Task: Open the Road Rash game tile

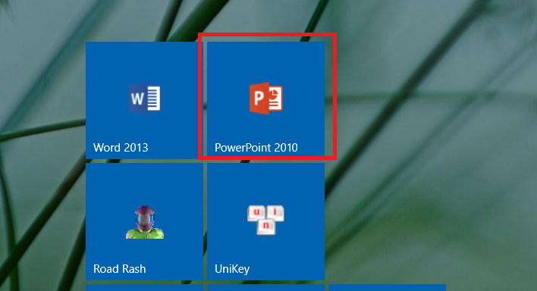Action: [x=145, y=221]
